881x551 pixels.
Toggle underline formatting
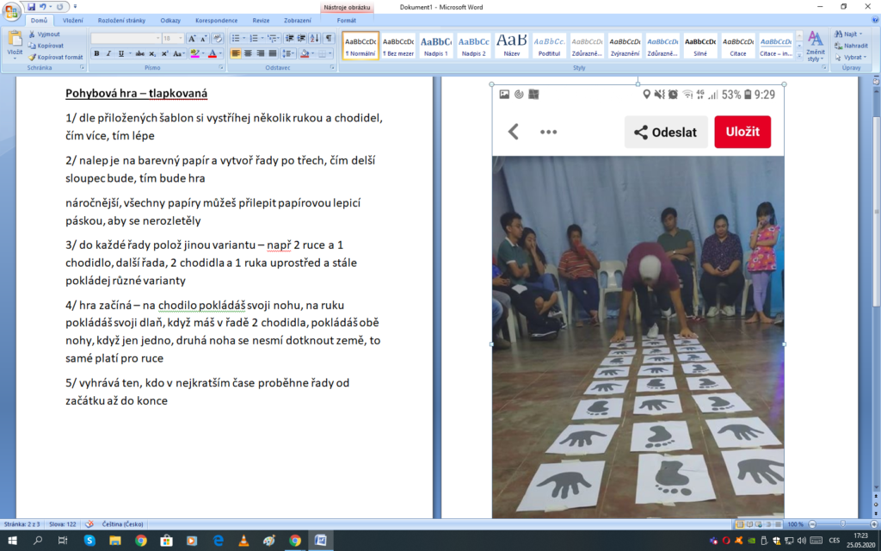pyautogui.click(x=120, y=53)
